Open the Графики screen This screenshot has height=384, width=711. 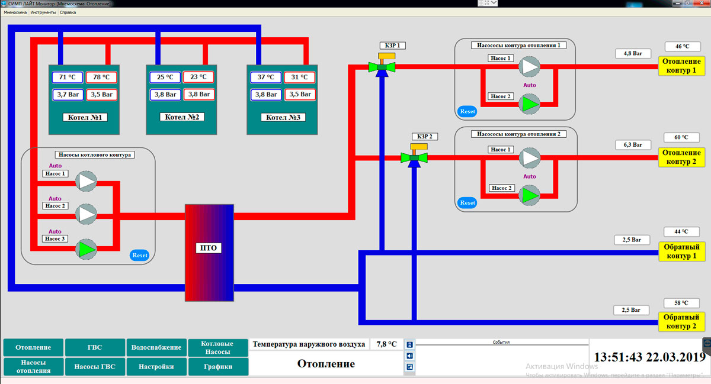pos(217,367)
